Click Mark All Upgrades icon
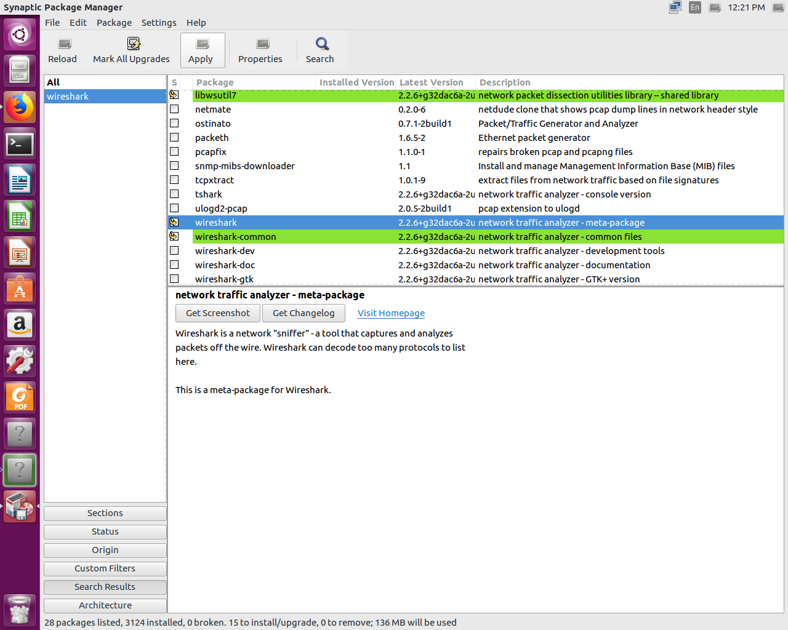 133,44
